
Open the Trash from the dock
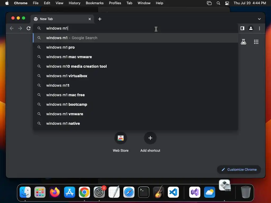(x=246, y=192)
